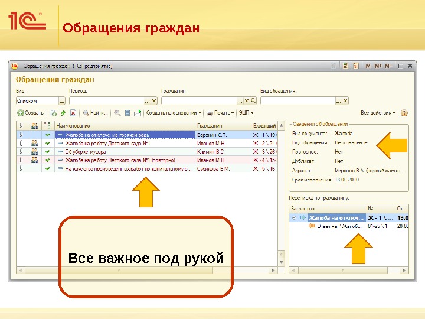Click the copy-document icon next to Создать
The width and height of the screenshot is (425, 319).
(53, 113)
